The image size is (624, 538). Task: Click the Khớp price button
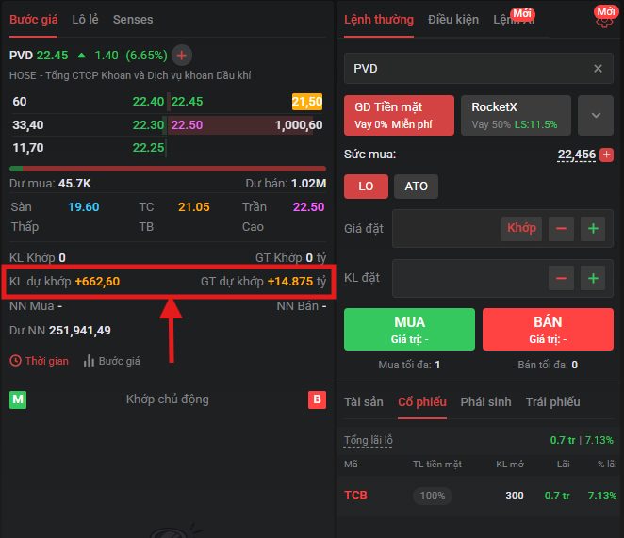click(x=521, y=228)
